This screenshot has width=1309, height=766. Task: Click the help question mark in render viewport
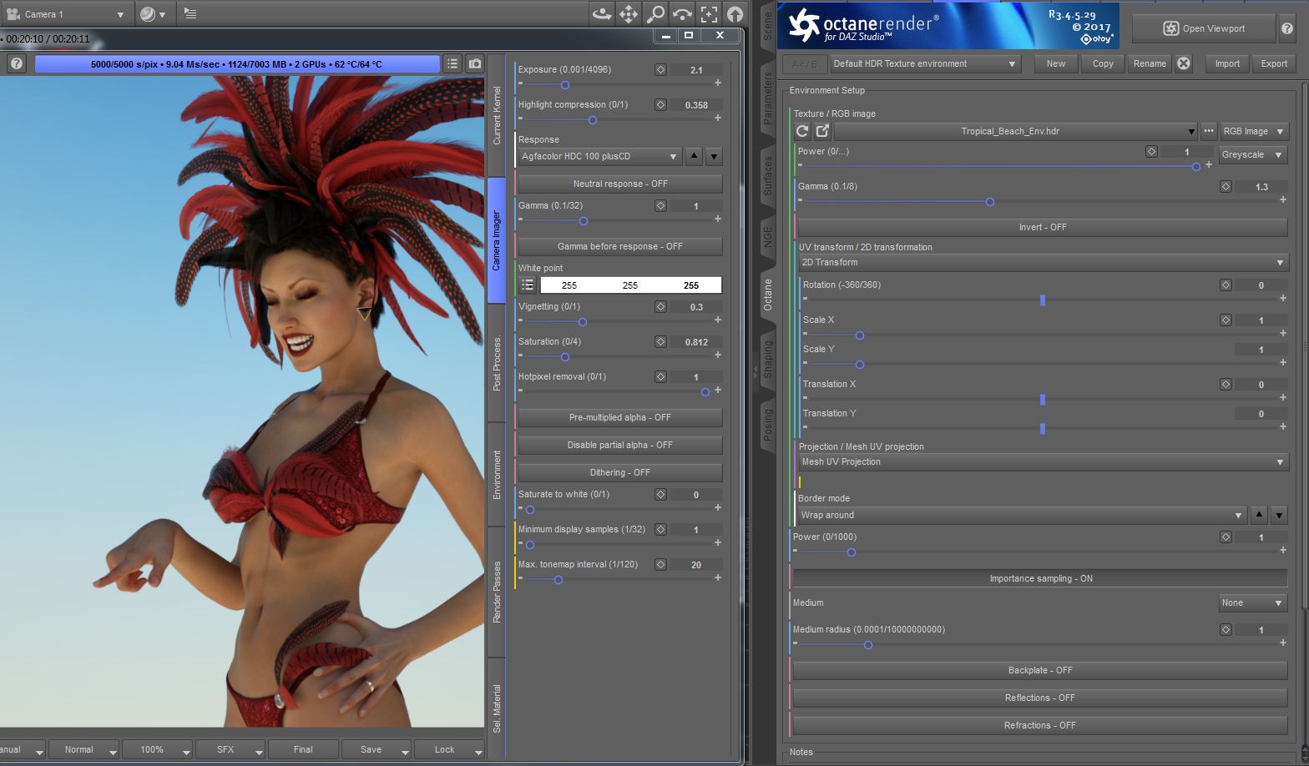pyautogui.click(x=16, y=63)
